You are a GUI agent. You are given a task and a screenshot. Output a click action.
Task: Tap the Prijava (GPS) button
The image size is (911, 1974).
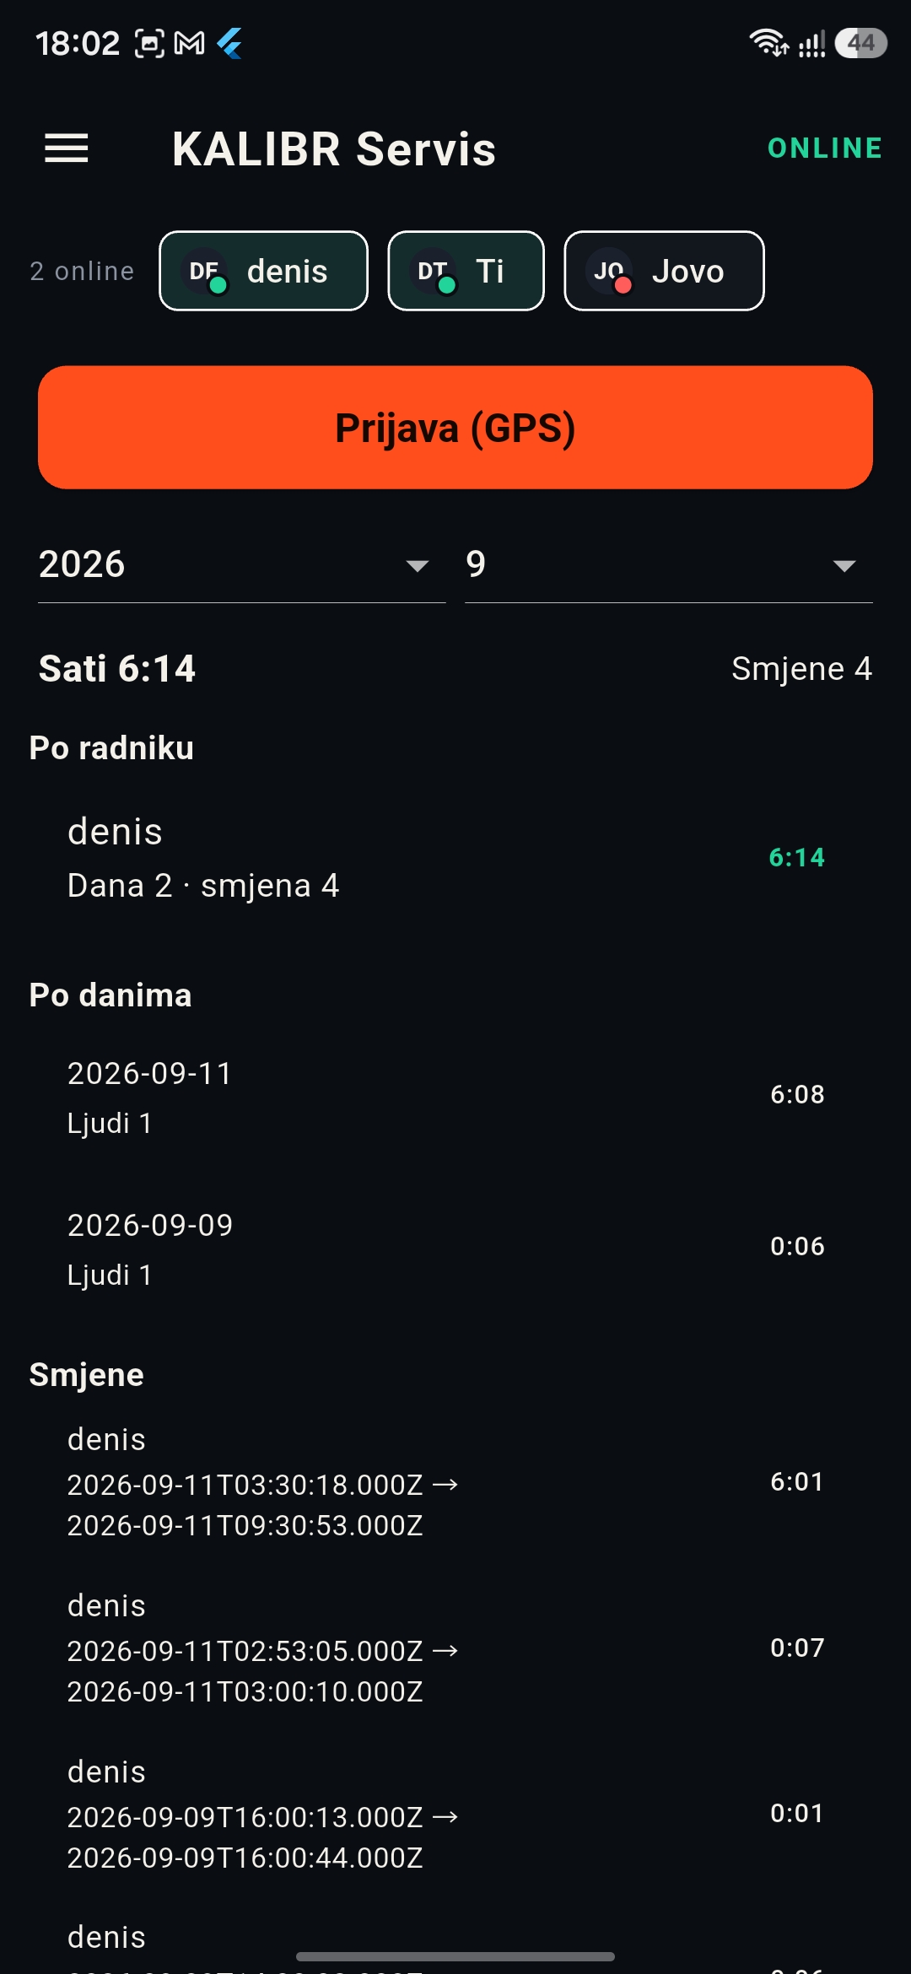455,428
